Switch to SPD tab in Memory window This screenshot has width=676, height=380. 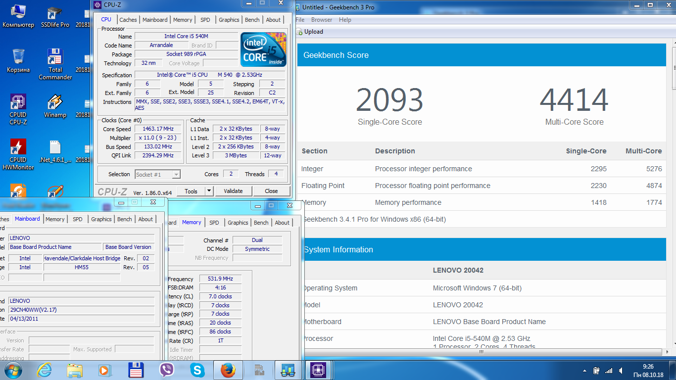214,223
